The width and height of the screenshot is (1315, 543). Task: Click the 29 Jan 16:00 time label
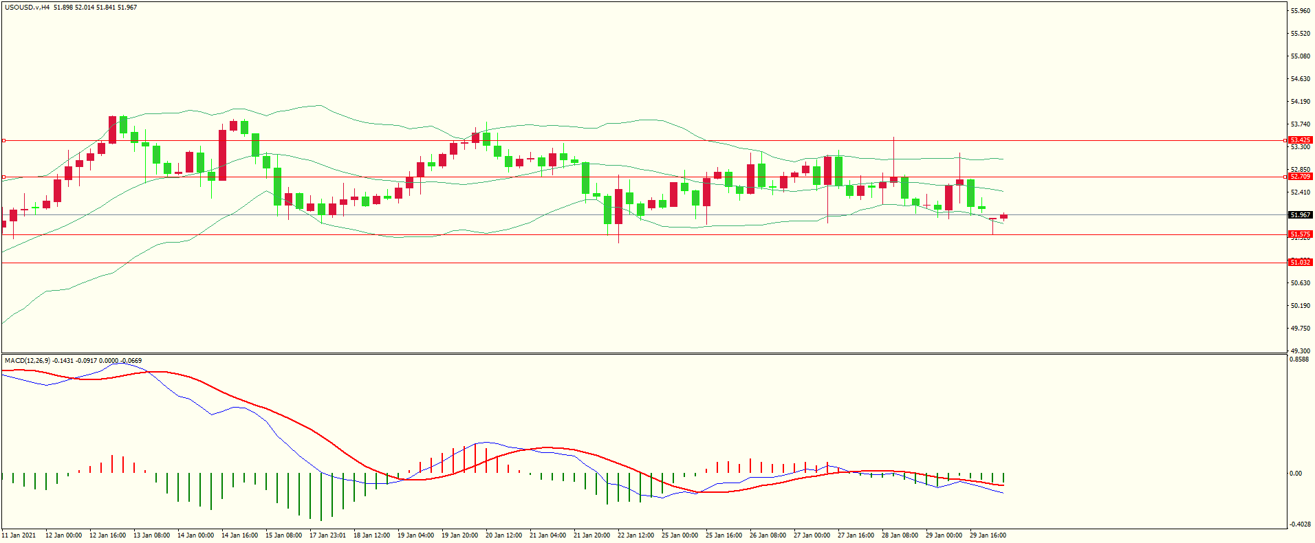pyautogui.click(x=988, y=535)
